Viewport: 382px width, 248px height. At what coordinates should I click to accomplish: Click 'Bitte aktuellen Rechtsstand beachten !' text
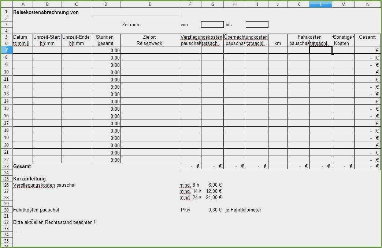(54, 222)
